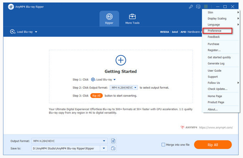This screenshot has width=243, height=158.
Task: Open the MP4 H.264/HEVC dropdown in Step 2
Action: 124,88
